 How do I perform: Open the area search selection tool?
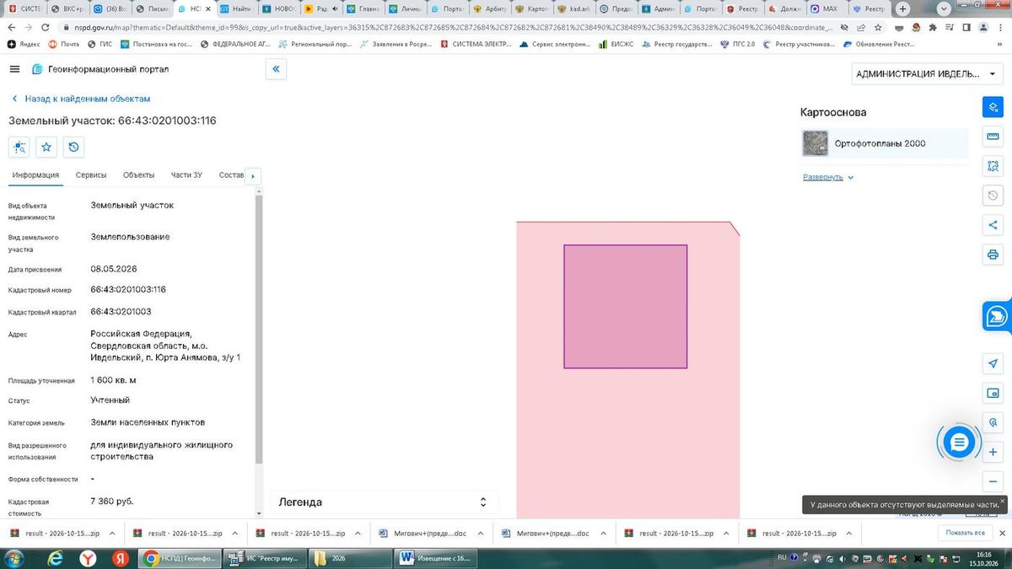coord(993,166)
